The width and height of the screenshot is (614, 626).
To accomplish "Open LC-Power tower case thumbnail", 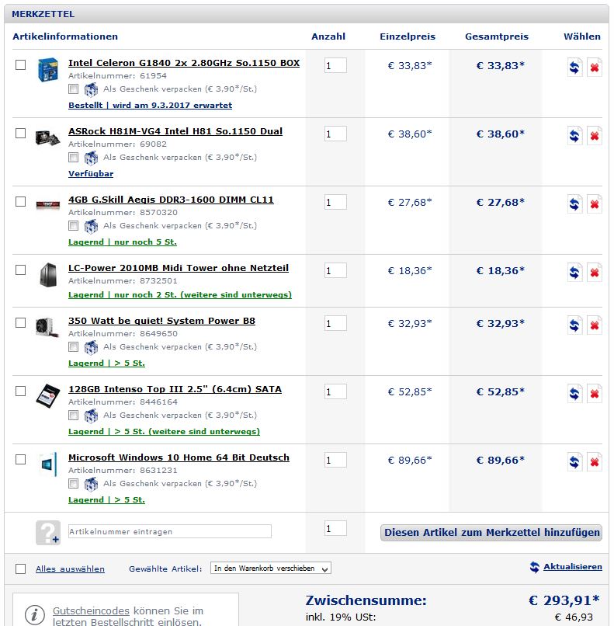I will 48,275.
